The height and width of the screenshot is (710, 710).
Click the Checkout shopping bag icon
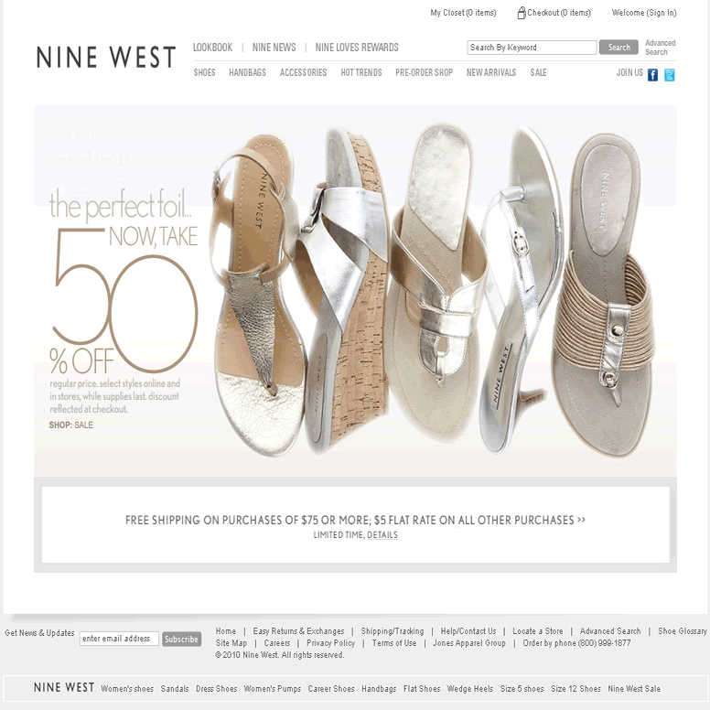(522, 13)
